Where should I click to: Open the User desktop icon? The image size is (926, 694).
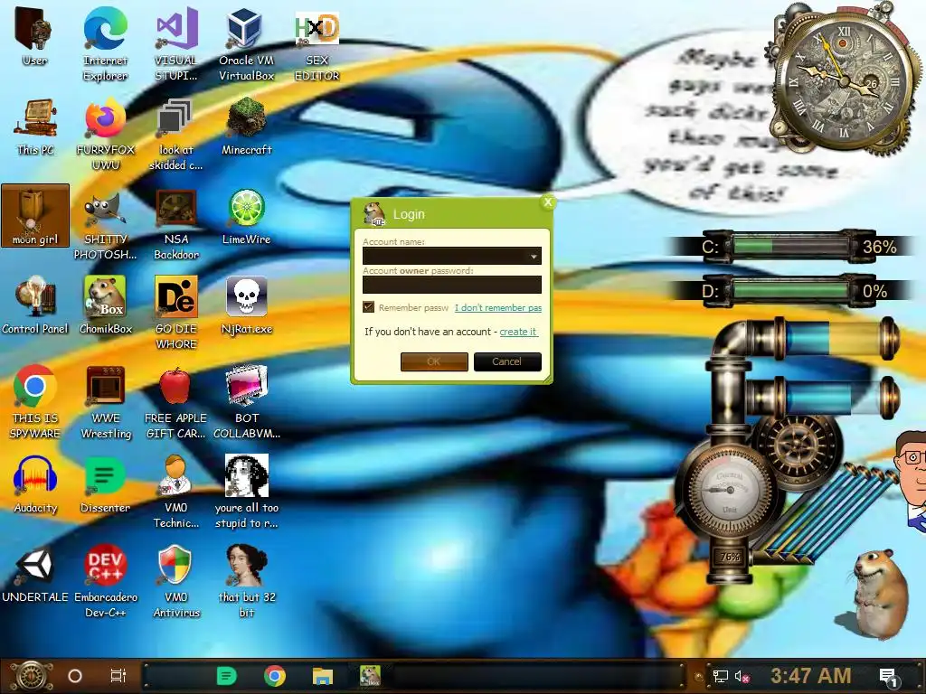pyautogui.click(x=34, y=37)
